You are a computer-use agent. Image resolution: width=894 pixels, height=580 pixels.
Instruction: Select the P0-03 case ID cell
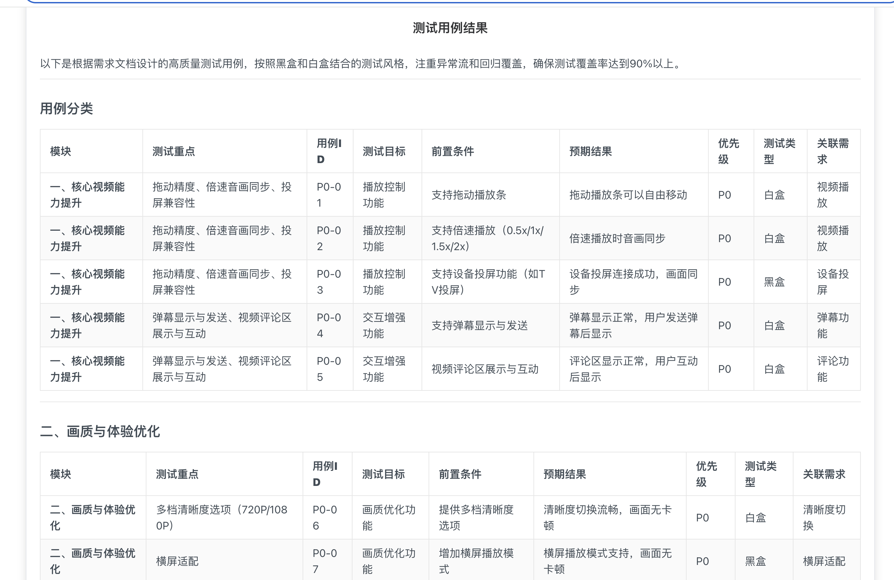click(329, 282)
